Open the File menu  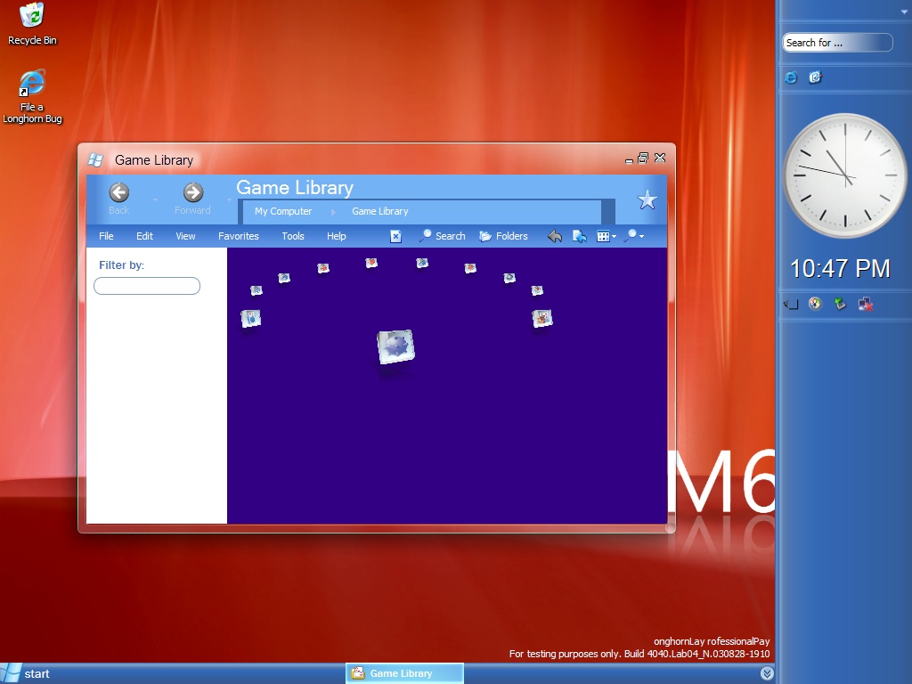click(x=106, y=236)
